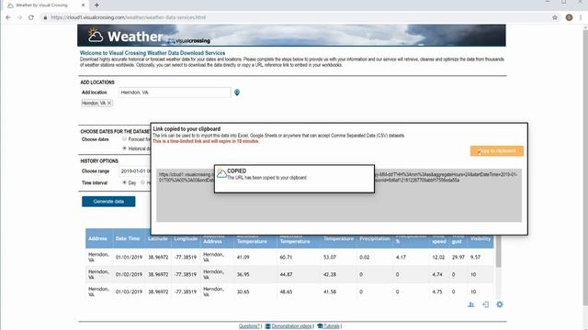Viewport: 588px width, 330px height.
Task: Click the export link icon below table
Action: coord(486,304)
